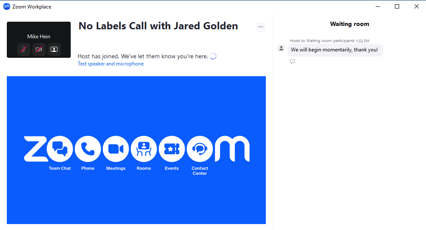Click the Rooms icon in the banner
Screen dimensions: 426x230
144,149
